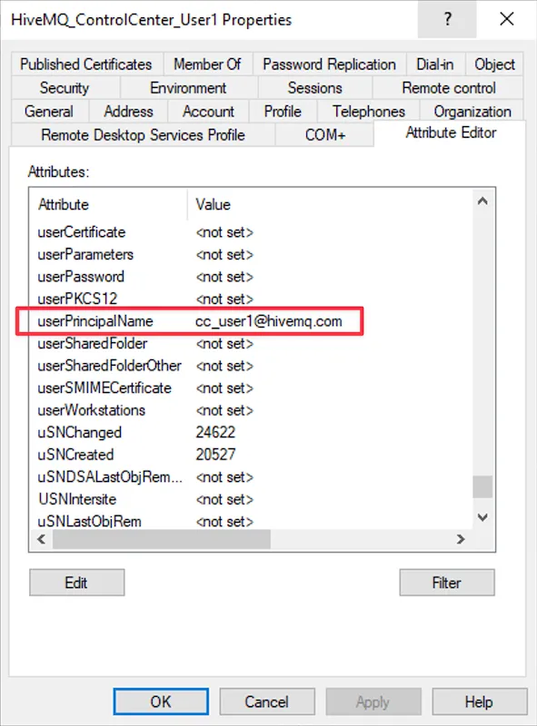Select the userSharedFolder attribute row
The height and width of the screenshot is (726, 537).
pyautogui.click(x=251, y=343)
